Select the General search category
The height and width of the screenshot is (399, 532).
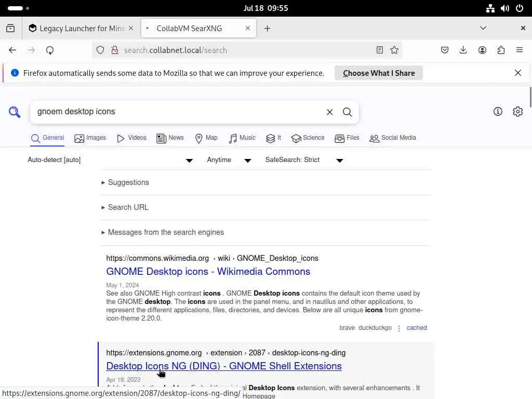tap(47, 138)
